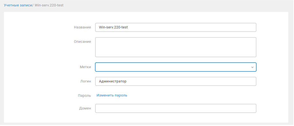
Task: Open the Учетные записи breadcrumb link
Action: [18, 5]
